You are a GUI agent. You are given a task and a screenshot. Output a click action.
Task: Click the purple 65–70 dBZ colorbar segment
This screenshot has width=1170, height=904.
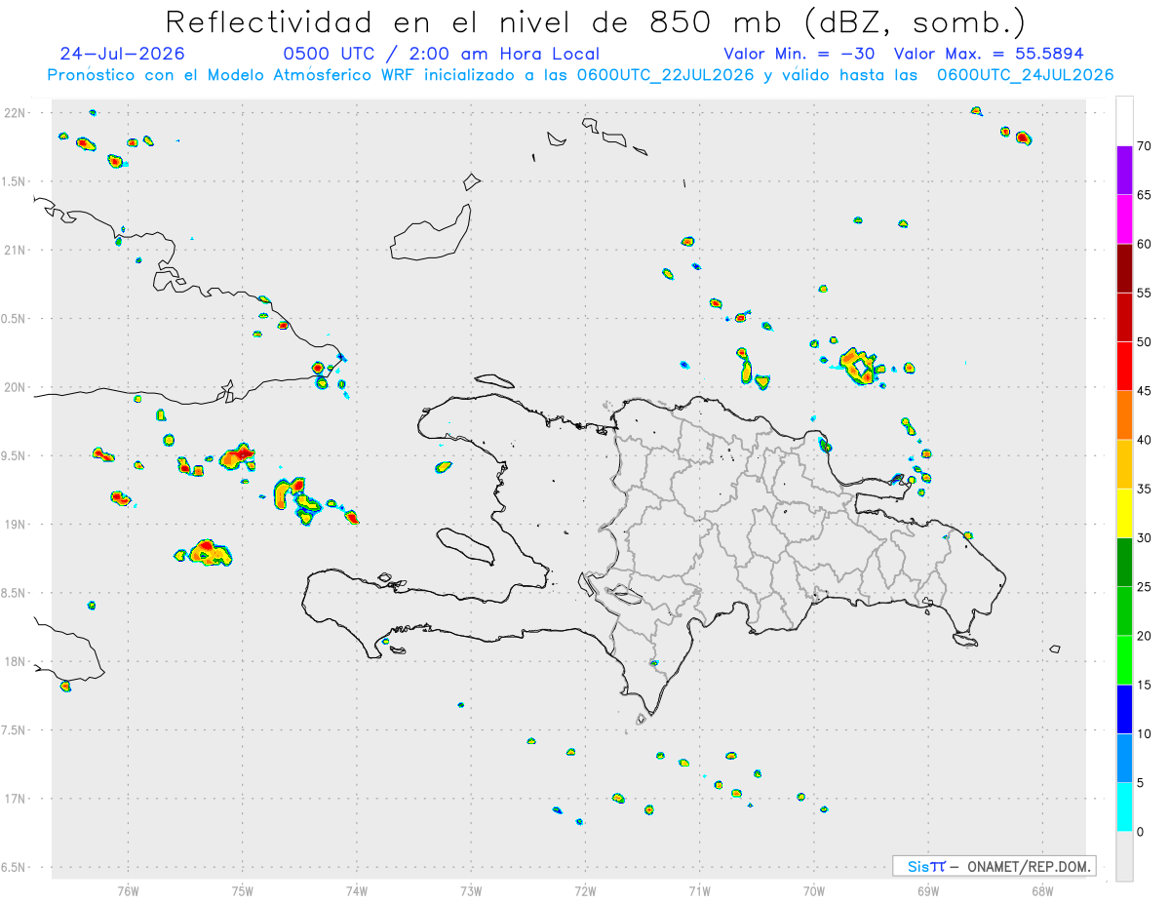[x=1124, y=170]
